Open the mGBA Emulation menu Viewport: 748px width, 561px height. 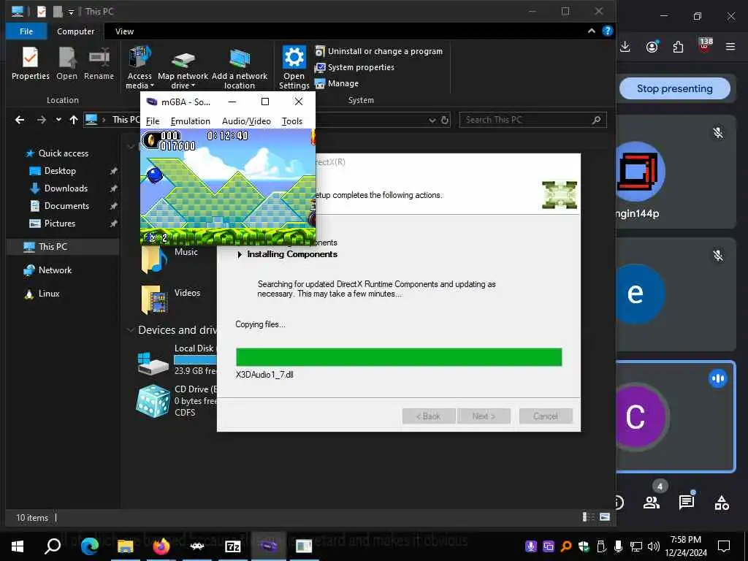(191, 121)
